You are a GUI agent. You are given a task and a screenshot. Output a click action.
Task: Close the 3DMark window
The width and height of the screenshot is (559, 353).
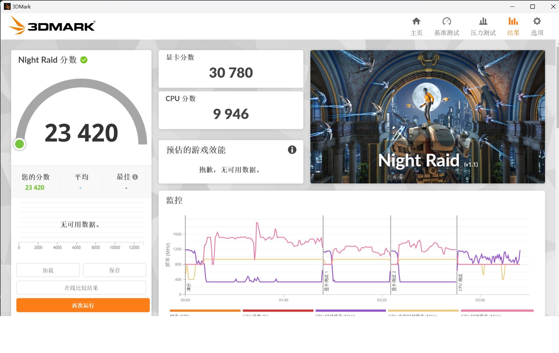[x=553, y=6]
